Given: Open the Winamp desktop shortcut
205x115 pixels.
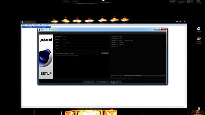Looking at the screenshot, I should tap(75, 1).
